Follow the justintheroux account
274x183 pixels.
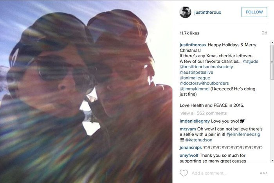(x=254, y=12)
